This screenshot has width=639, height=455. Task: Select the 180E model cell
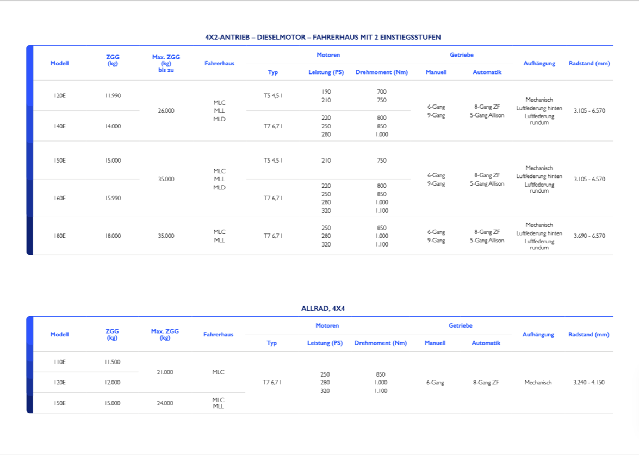60,236
